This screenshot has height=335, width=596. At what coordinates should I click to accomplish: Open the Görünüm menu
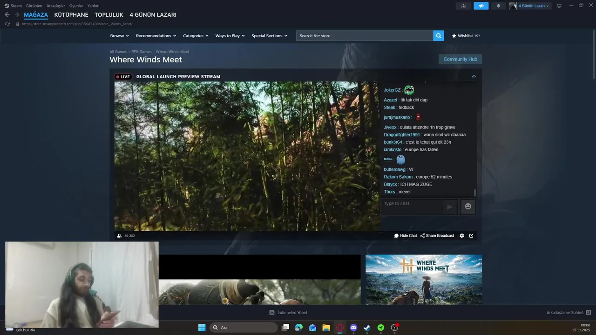point(34,6)
